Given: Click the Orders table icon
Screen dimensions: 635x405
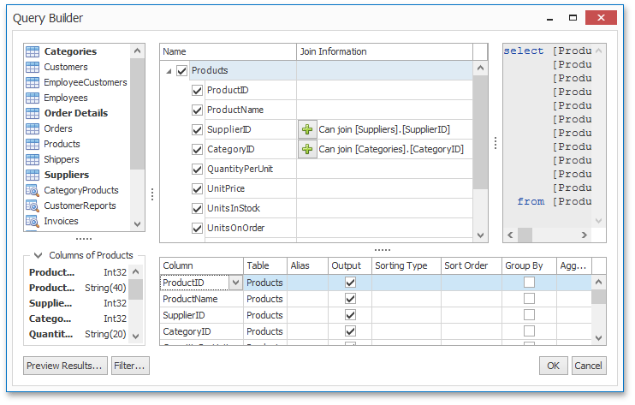Looking at the screenshot, I should point(33,128).
